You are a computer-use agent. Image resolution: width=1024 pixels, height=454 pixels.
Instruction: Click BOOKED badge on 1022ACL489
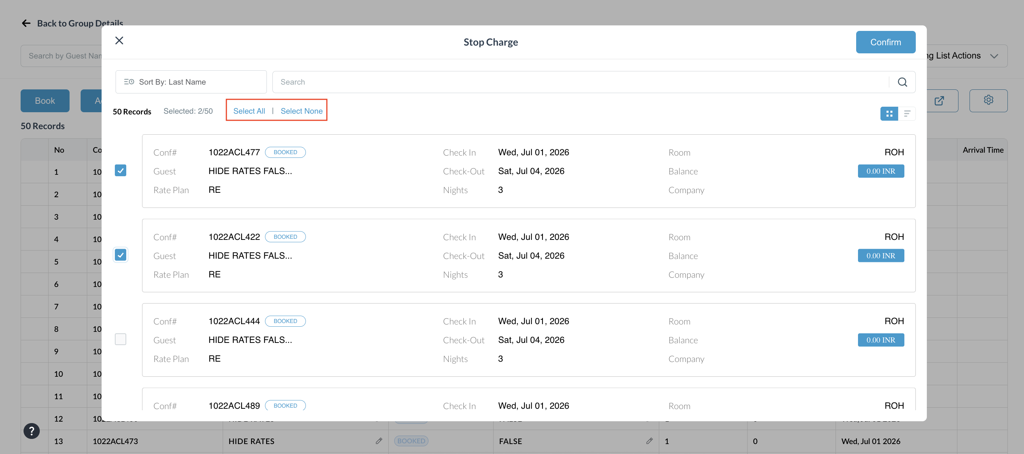pyautogui.click(x=285, y=405)
